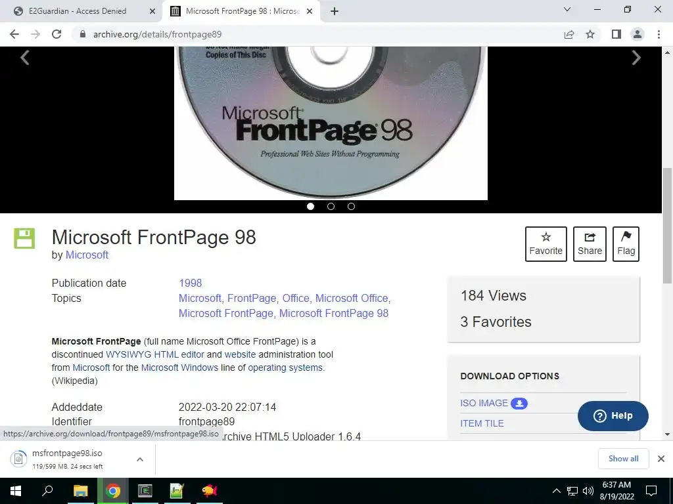Screen dimensions: 673x504
Task: Open a new browser tab
Action: click(335, 11)
